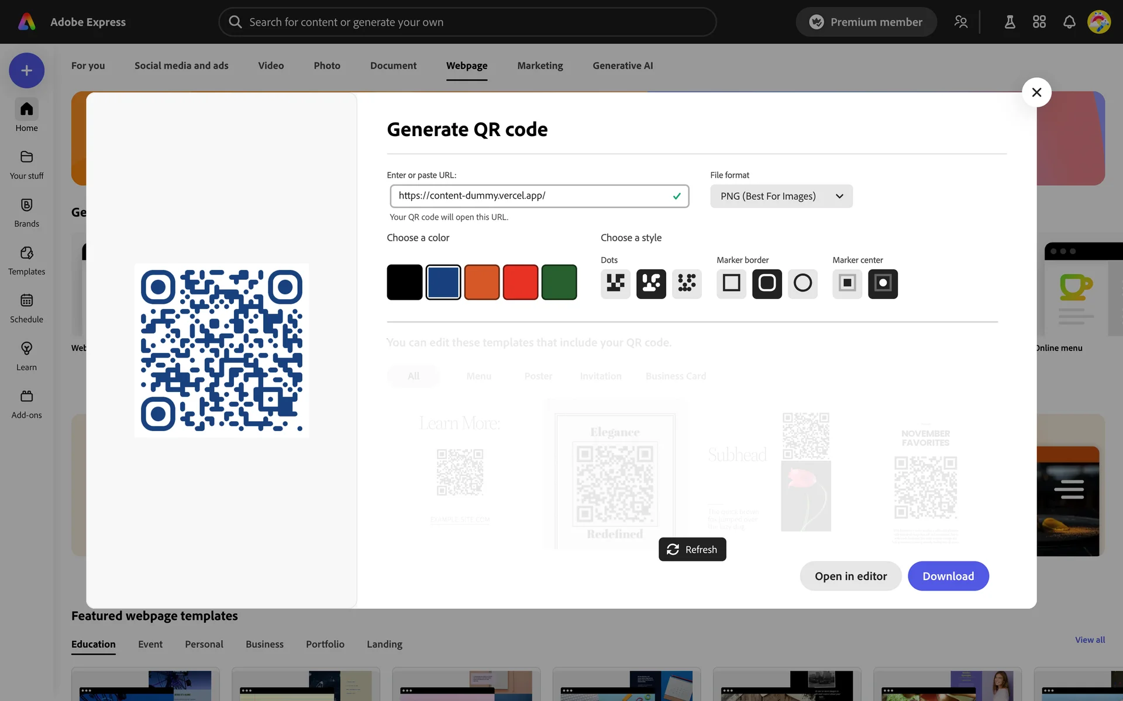Open the Generative AI tab
Screen dimensions: 1123x701
click(x=622, y=65)
